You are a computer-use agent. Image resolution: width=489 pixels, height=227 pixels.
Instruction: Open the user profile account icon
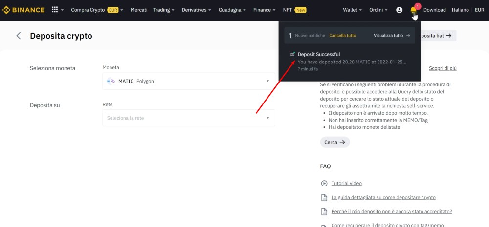[399, 10]
